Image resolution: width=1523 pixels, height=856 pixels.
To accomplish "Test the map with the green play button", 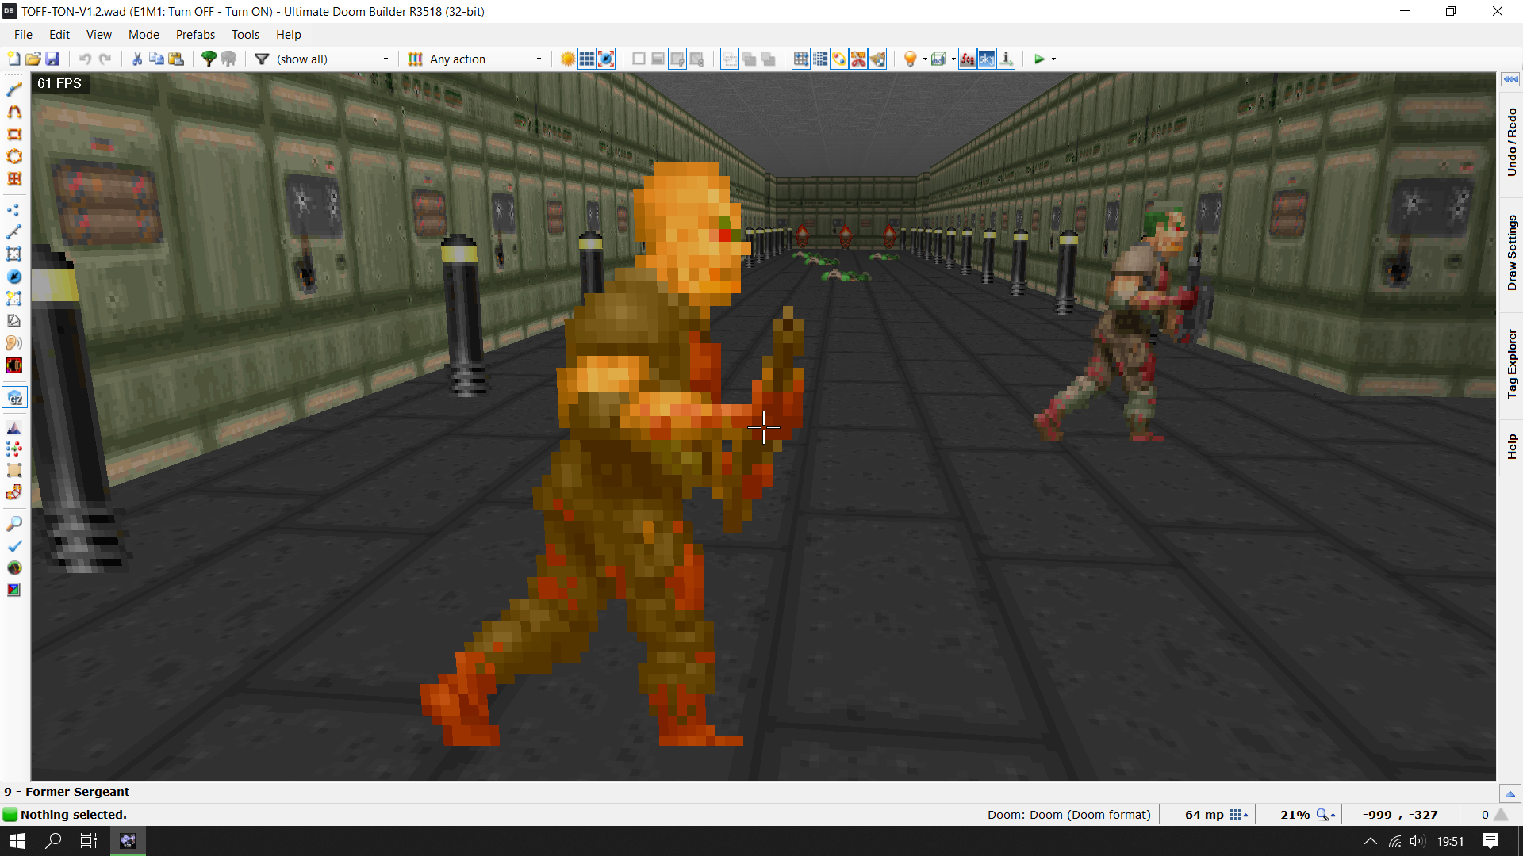I will 1039,59.
